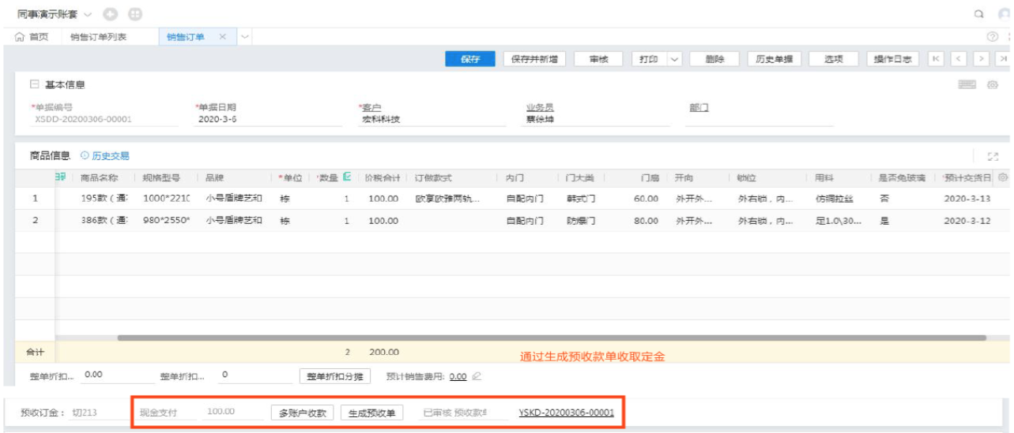Jump to the first record arrow
This screenshot has height=433, width=1014.
[x=936, y=59]
